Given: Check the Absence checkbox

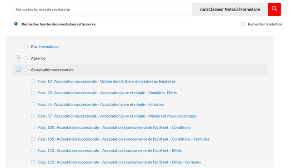Looking at the screenshot, I should [x=25, y=58].
